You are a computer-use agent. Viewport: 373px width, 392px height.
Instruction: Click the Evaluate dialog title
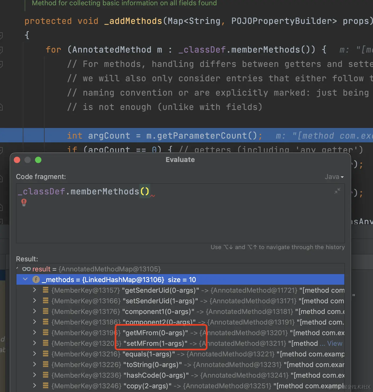[x=180, y=160]
